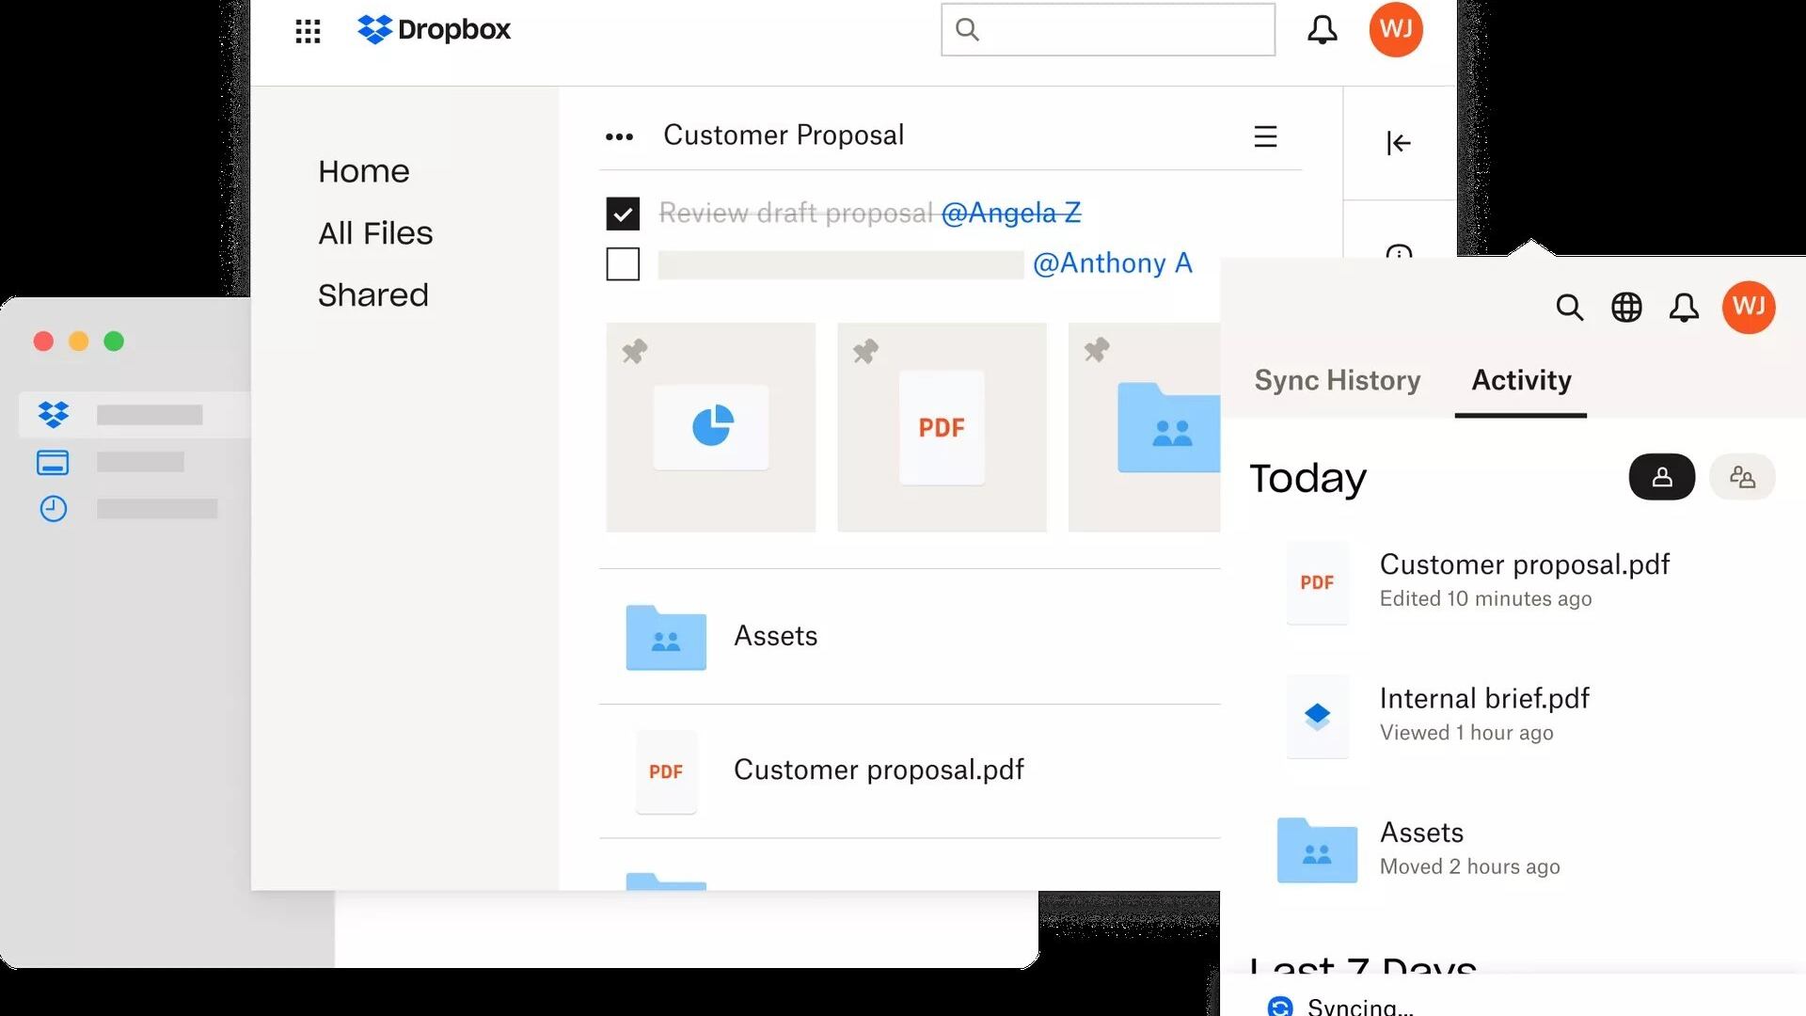Open the globe icon in the activity panel
Image resolution: width=1806 pixels, height=1016 pixels.
click(1626, 308)
